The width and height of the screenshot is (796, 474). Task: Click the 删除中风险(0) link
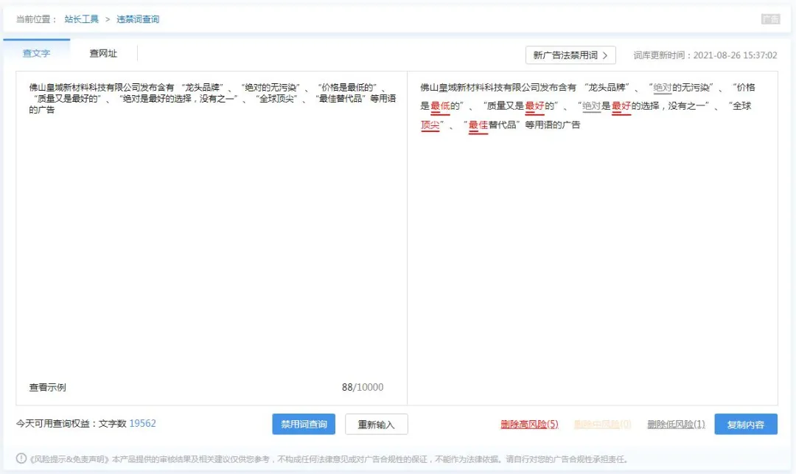coord(601,423)
